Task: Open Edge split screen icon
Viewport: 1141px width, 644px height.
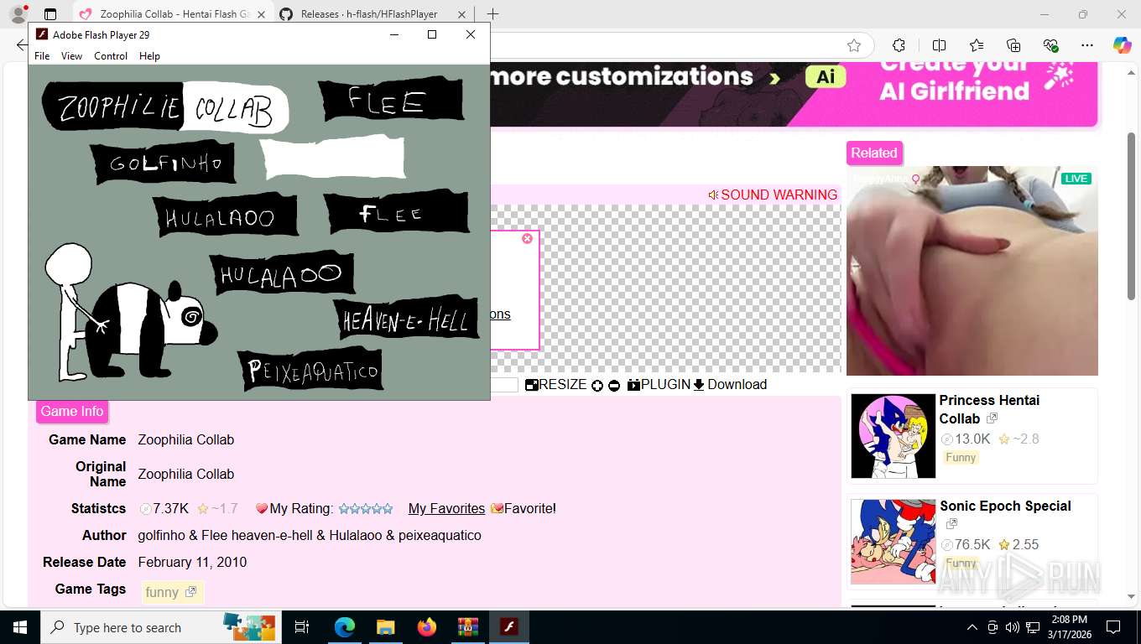Action: (939, 45)
